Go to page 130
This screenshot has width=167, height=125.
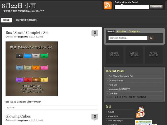click(x=131, y=97)
